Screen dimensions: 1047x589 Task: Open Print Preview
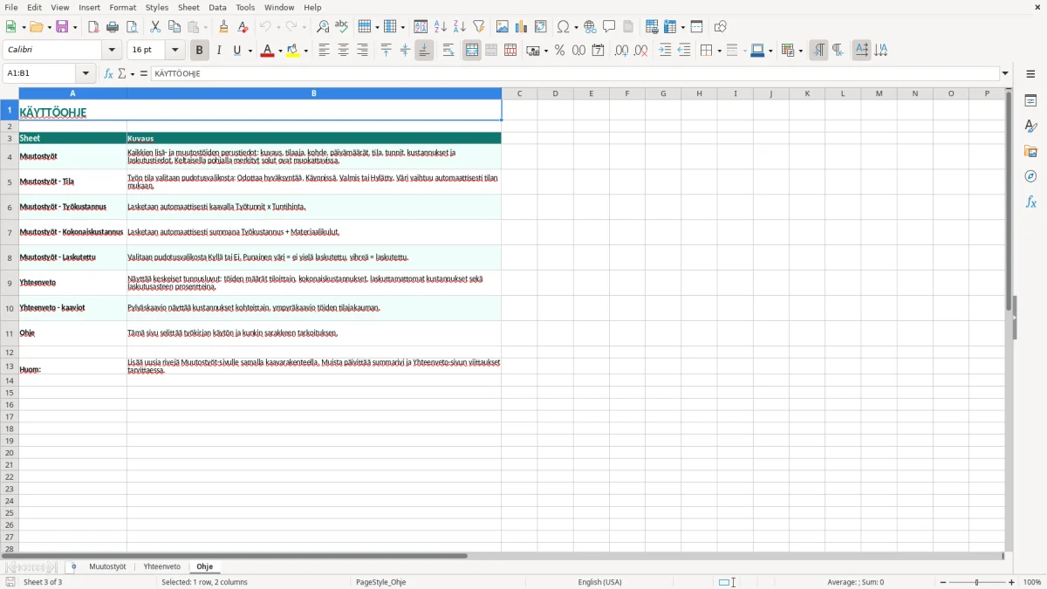(x=132, y=27)
